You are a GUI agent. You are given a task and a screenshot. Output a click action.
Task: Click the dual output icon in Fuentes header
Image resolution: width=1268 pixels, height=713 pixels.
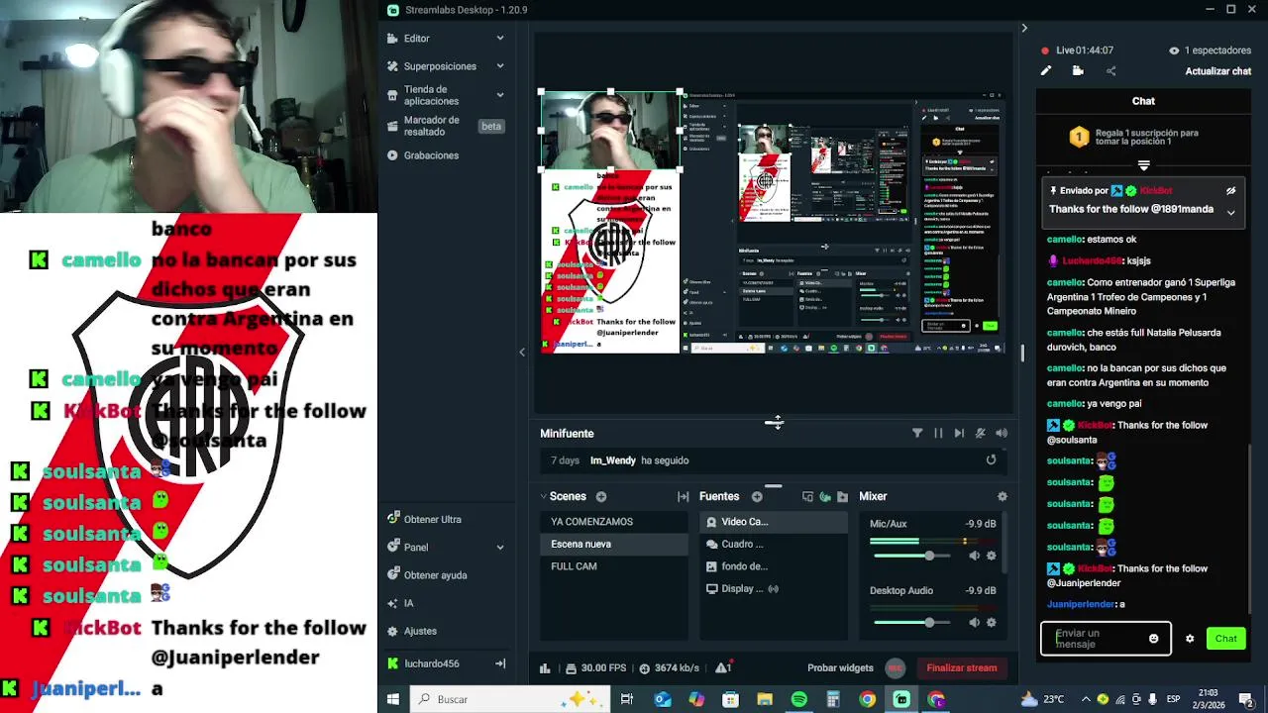pyautogui.click(x=807, y=496)
